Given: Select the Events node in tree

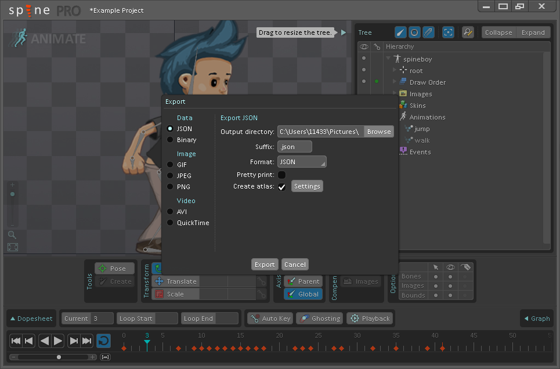Looking at the screenshot, I should (x=420, y=152).
